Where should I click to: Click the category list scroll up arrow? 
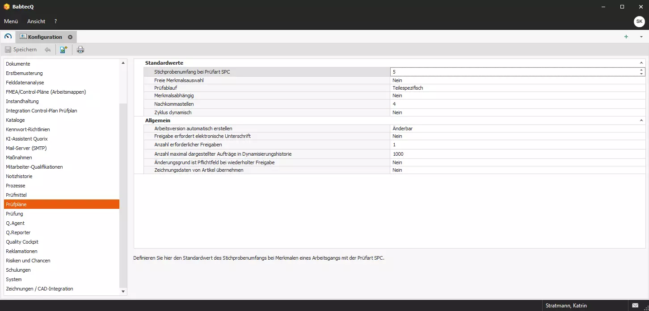point(123,63)
